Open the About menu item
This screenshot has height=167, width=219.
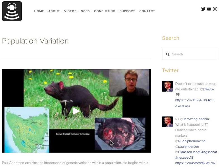(54, 11)
